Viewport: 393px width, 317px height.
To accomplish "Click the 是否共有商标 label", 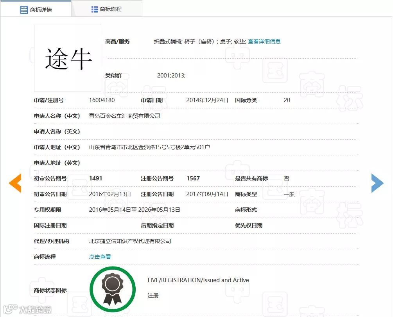I will point(251,178).
